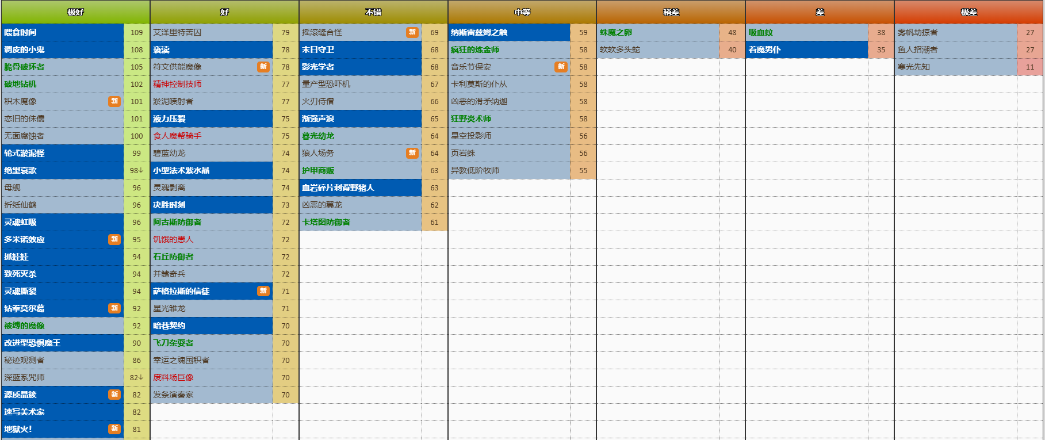Select the 极差 column header
1045x440 pixels.
click(x=969, y=12)
